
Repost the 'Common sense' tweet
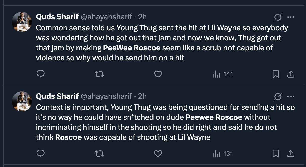(99, 74)
